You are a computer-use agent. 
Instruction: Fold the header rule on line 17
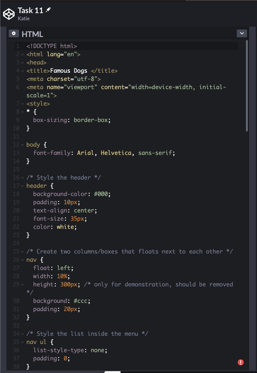pyautogui.click(x=23, y=186)
